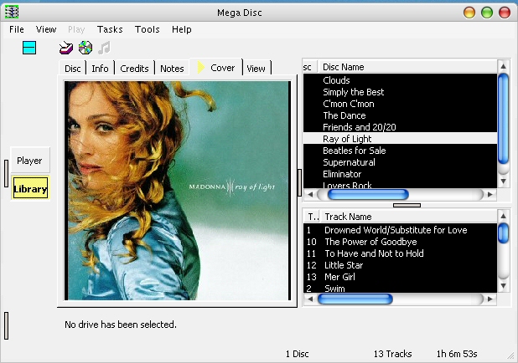Image resolution: width=518 pixels, height=363 pixels.
Task: Open the Help menu
Action: click(x=181, y=29)
